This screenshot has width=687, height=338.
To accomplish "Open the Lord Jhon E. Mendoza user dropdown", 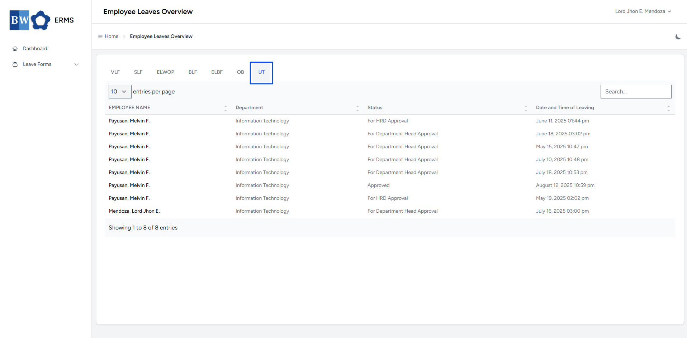I will (643, 11).
